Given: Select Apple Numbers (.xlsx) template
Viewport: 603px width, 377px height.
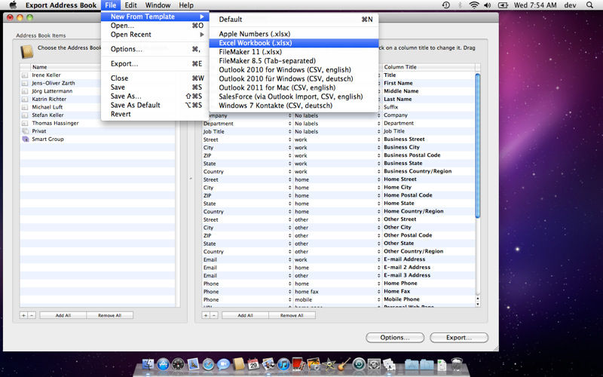Looking at the screenshot, I should point(294,34).
